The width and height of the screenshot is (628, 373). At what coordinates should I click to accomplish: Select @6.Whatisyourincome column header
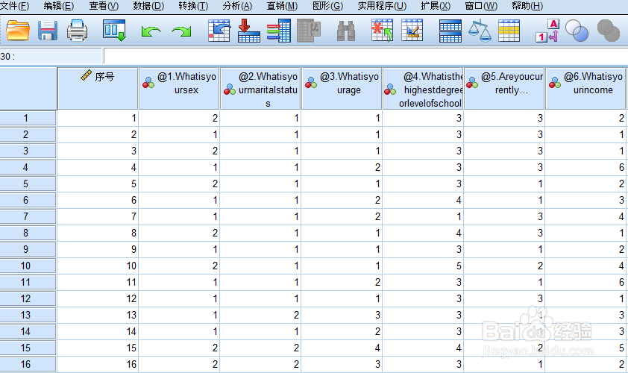(585, 88)
